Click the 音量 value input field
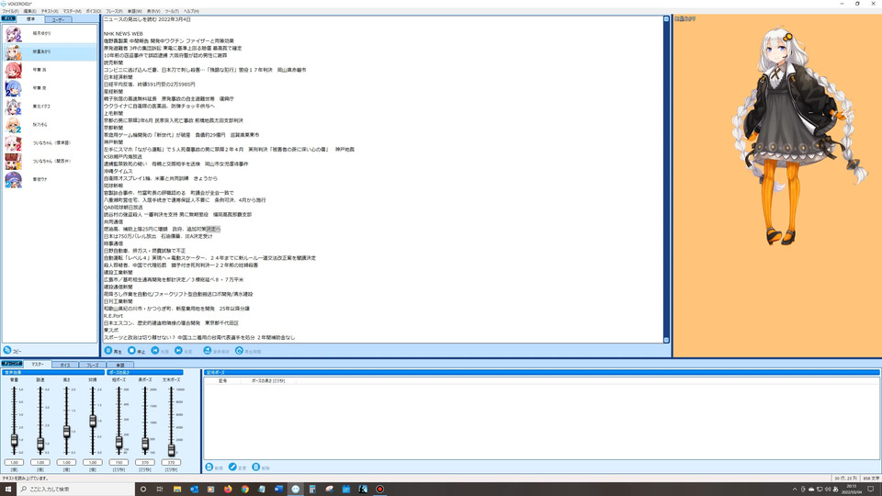882x496 pixels. 14,462
